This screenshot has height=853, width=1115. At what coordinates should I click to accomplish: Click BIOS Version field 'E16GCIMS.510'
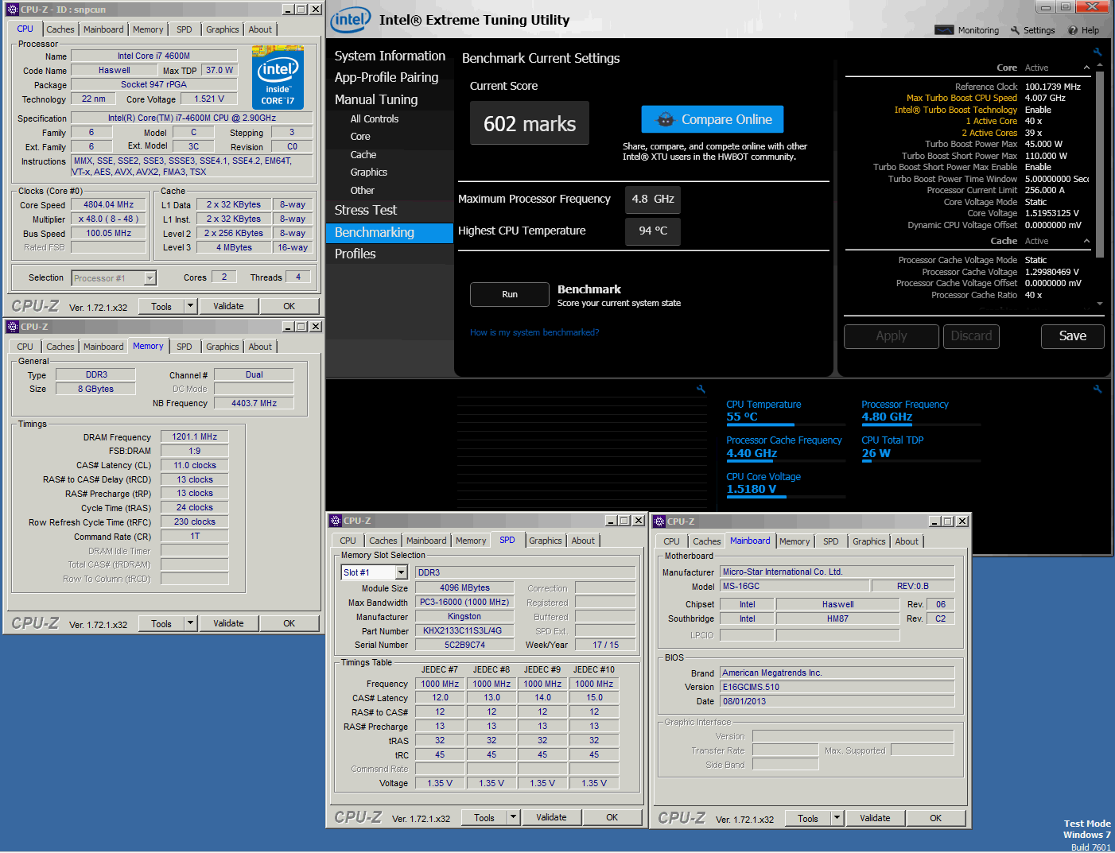[837, 687]
